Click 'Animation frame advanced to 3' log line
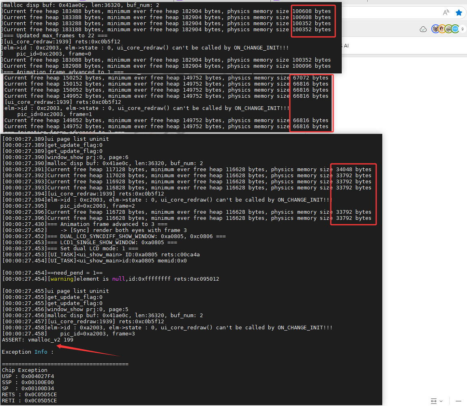Viewport: 467px width, 406px height. (x=85, y=224)
